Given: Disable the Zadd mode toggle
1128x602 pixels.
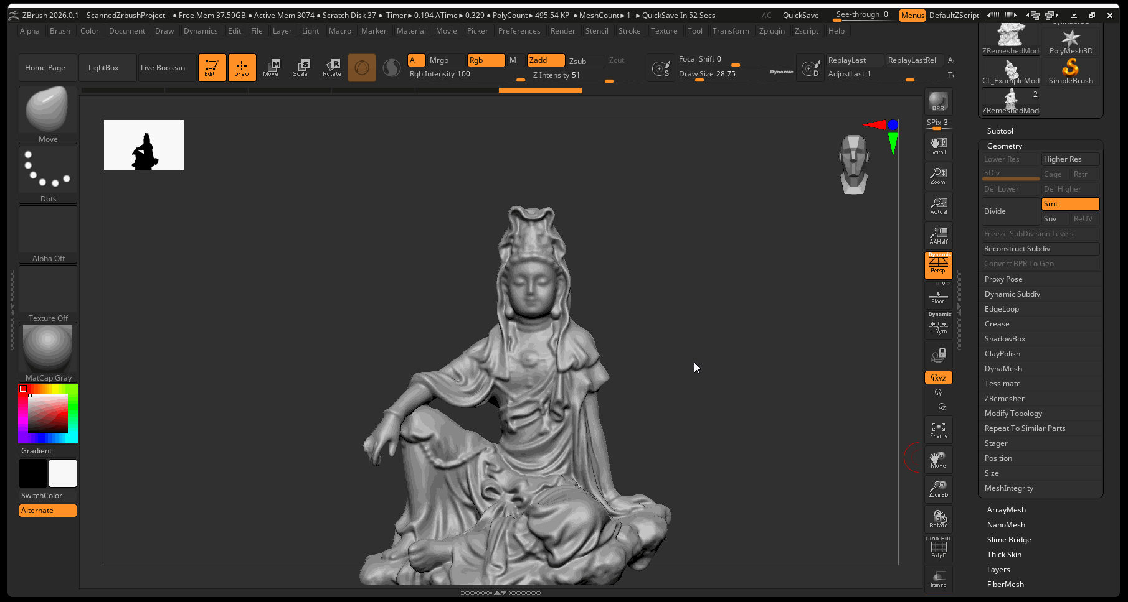Looking at the screenshot, I should tap(546, 60).
